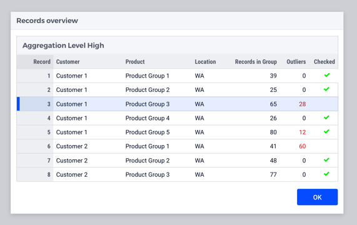Click WA location in record 5 row
Viewport: 357px width, 225px height.
pos(199,132)
